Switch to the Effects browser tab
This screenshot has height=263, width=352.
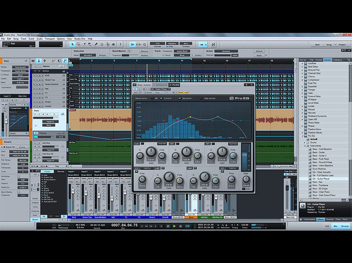pos(320,219)
